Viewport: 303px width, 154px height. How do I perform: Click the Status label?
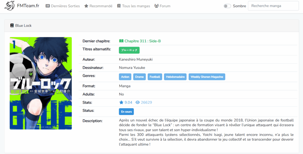click(88, 111)
